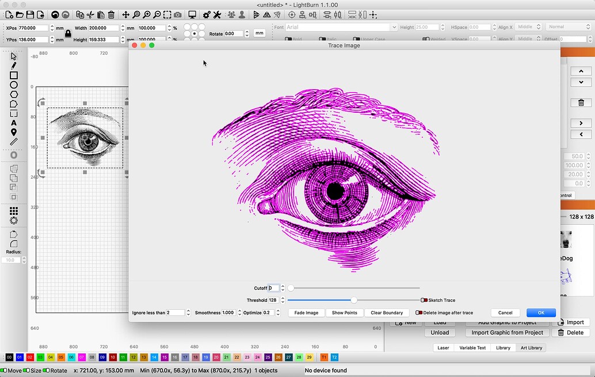Select the Polygon hexagon tool
Viewport: 595px width, 377px height.
14,94
